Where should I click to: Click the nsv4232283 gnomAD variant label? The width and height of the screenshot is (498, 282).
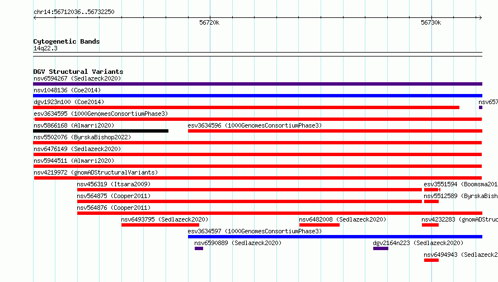point(459,219)
